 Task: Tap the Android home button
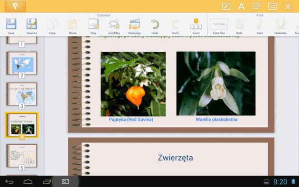pos(28,182)
